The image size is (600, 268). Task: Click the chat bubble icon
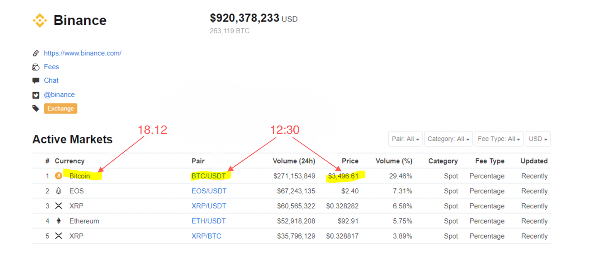[36, 81]
